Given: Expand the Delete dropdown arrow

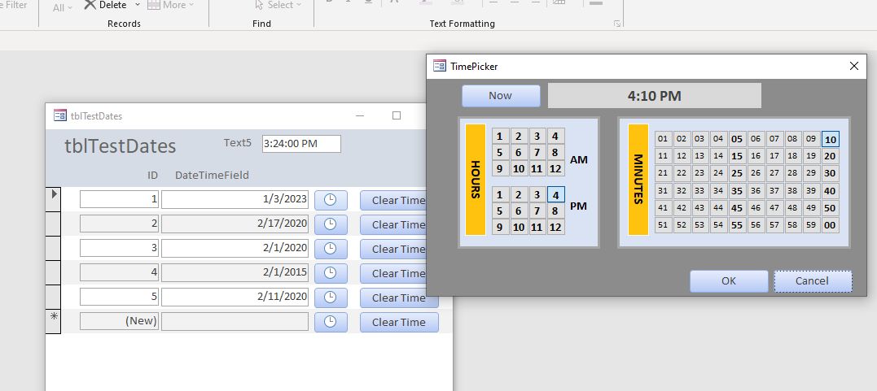Looking at the screenshot, I should click(137, 4).
